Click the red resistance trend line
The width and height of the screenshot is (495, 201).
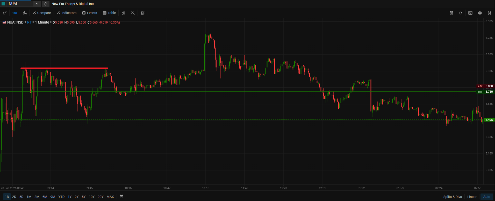(x=64, y=68)
